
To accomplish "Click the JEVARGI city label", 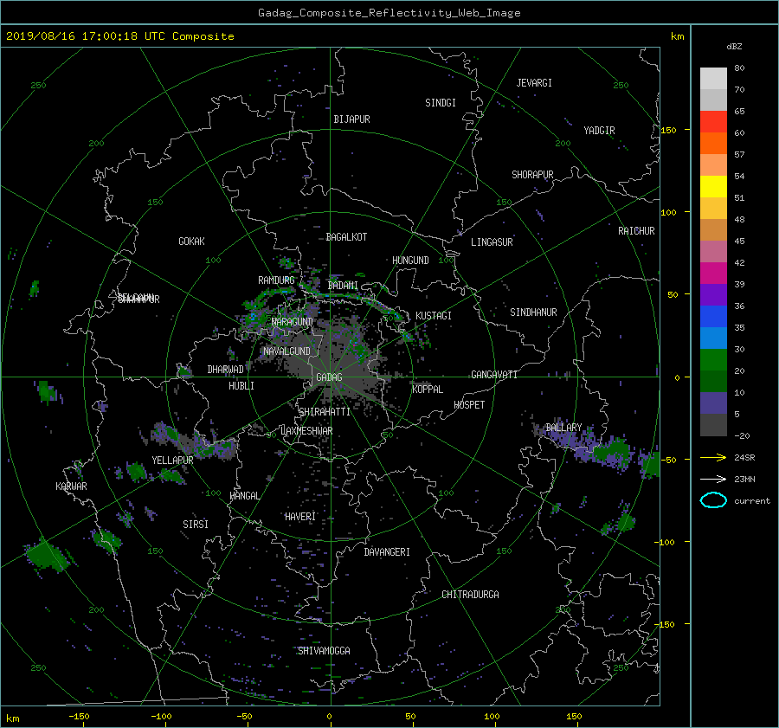I will point(534,83).
